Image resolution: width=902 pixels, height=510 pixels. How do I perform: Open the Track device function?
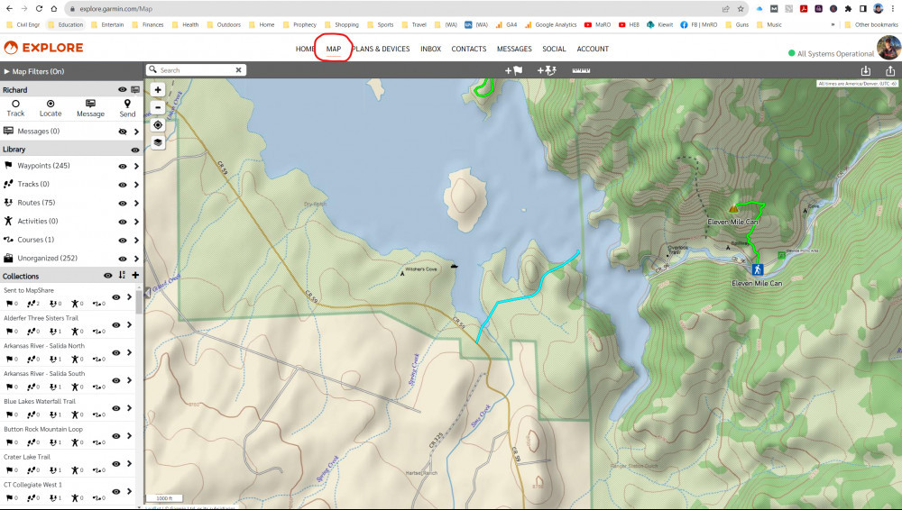pos(15,108)
